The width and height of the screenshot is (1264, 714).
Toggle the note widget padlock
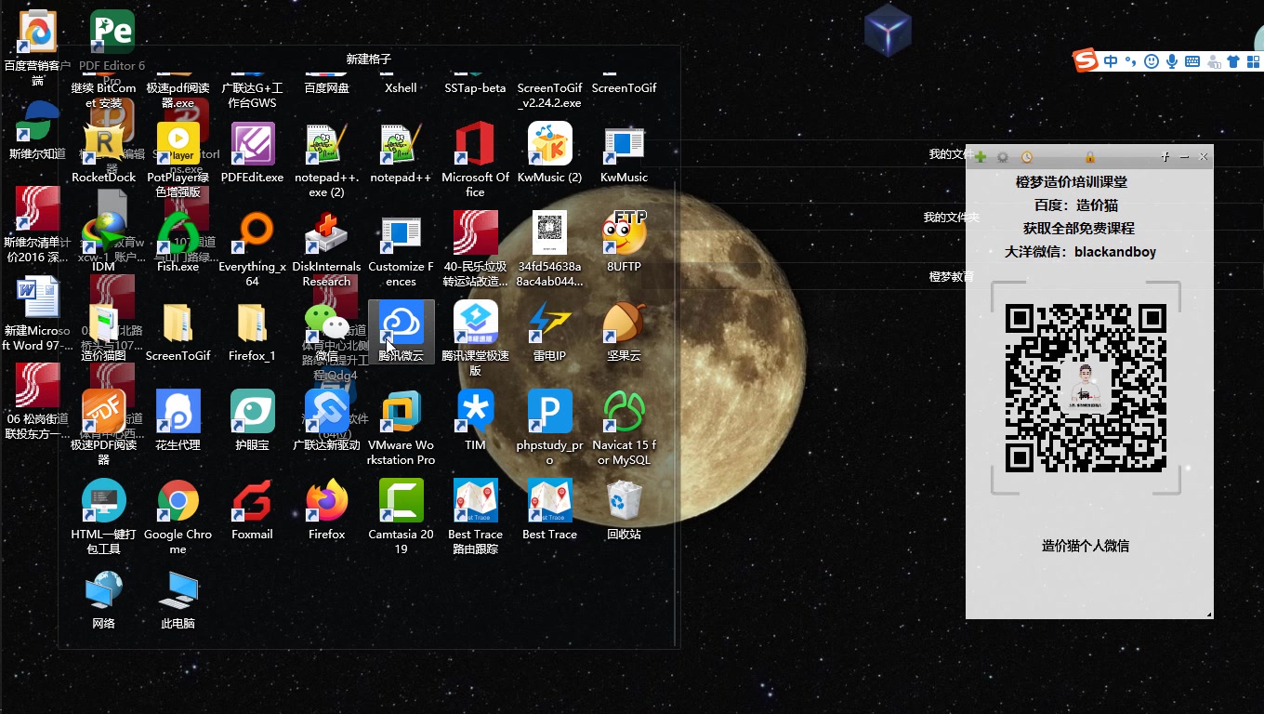coord(1090,157)
